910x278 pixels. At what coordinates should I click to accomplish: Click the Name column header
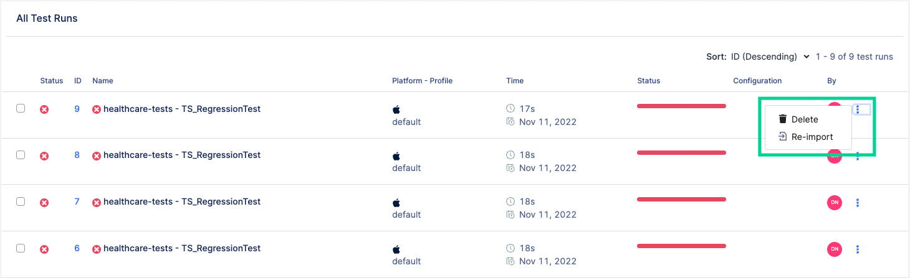(103, 81)
